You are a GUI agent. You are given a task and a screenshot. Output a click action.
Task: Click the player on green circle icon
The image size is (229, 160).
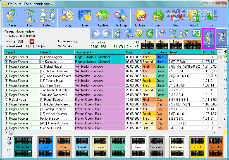150,33
